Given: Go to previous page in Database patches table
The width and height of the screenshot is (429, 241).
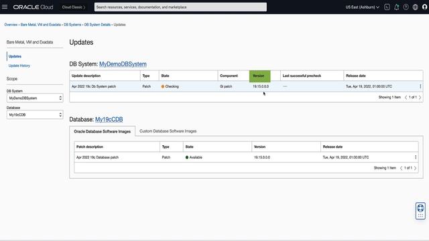Looking at the screenshot, I should pos(401,168).
